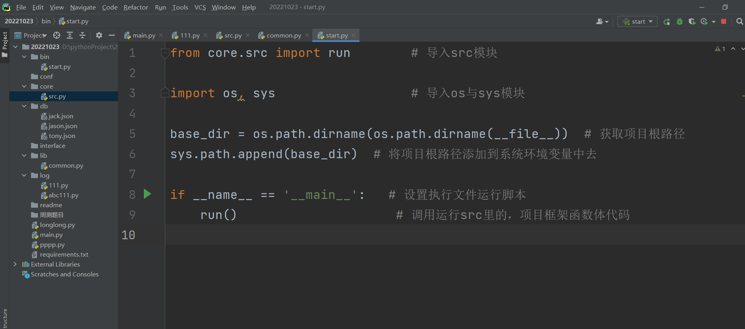
Task: Select opened file in Project tree
Action: 57,36
